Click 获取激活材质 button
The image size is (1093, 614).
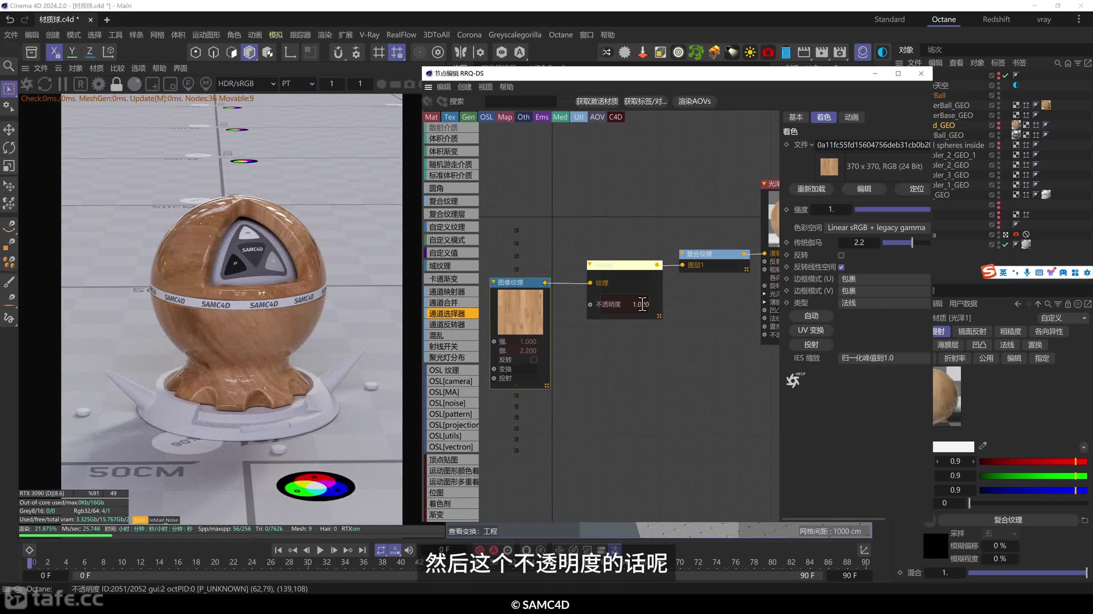tap(597, 101)
